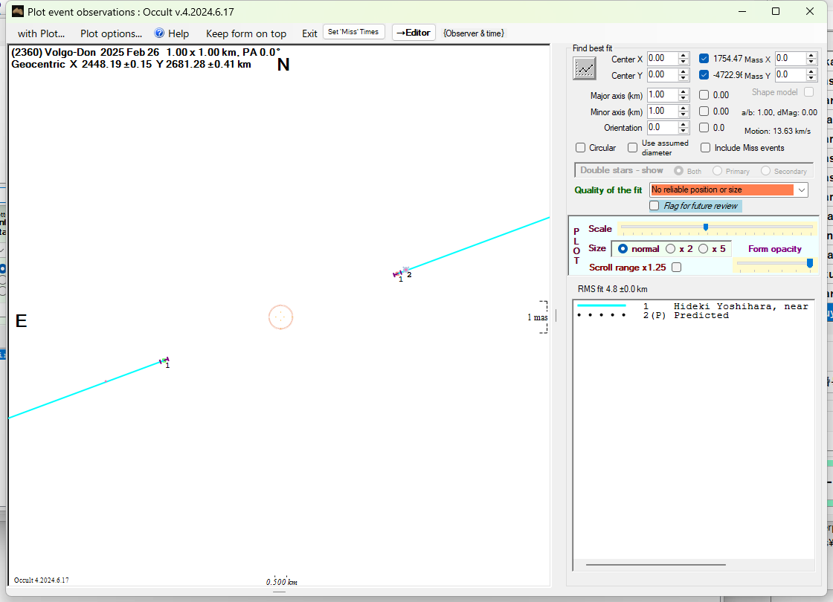Image resolution: width=833 pixels, height=602 pixels.
Task: Increase the Center X spinner value
Action: click(684, 55)
